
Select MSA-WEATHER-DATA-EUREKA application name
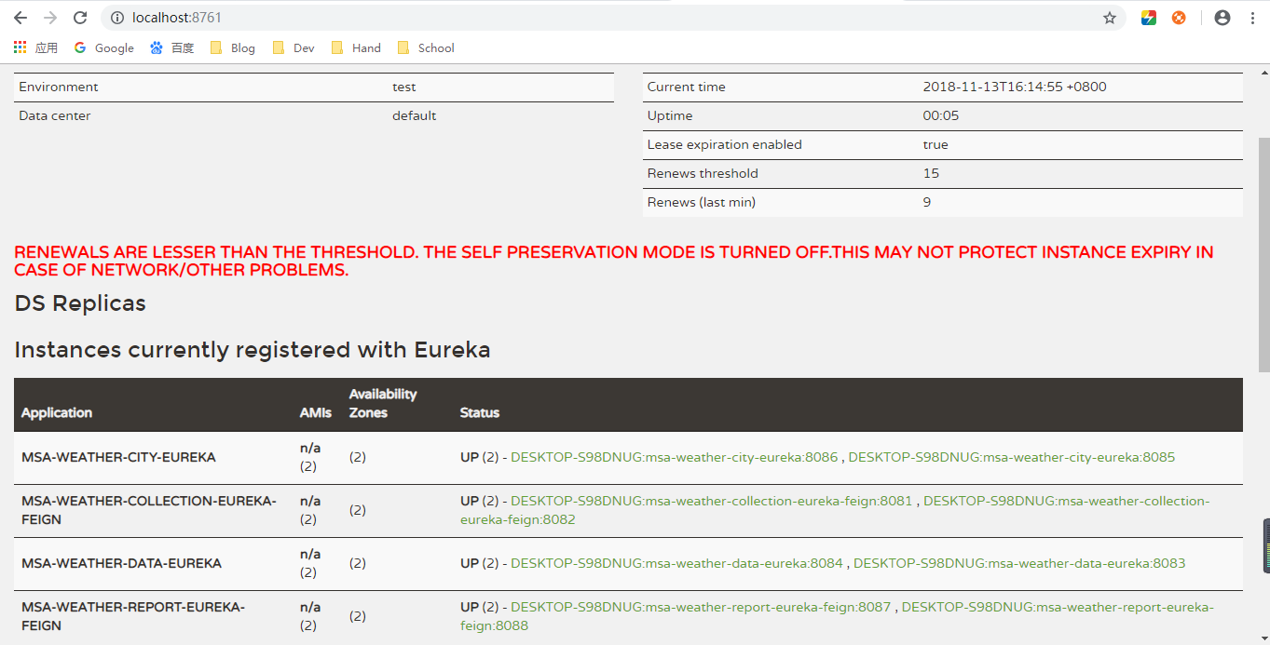tap(121, 563)
